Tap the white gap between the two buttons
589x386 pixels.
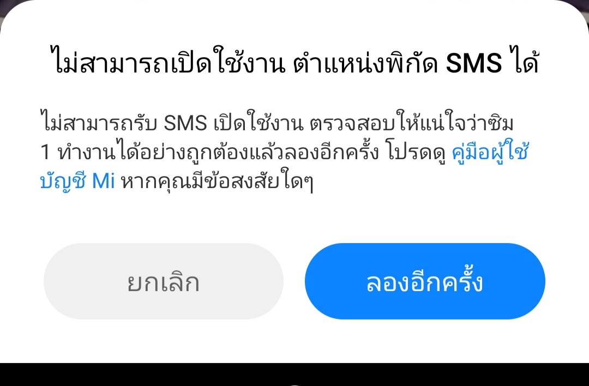294,281
